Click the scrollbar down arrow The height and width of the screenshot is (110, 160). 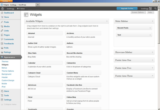(159, 109)
